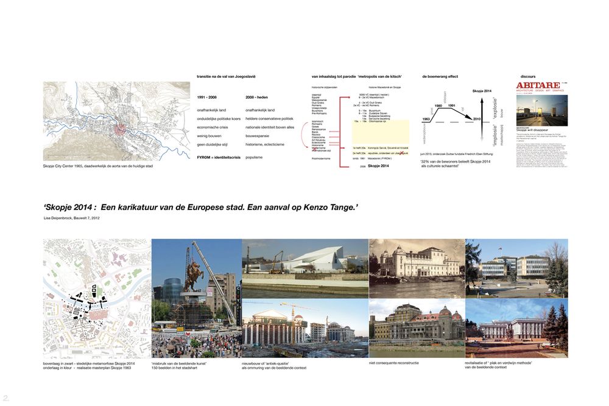Click the word 'populisme'
The height and width of the screenshot is (406, 609).
[254, 158]
